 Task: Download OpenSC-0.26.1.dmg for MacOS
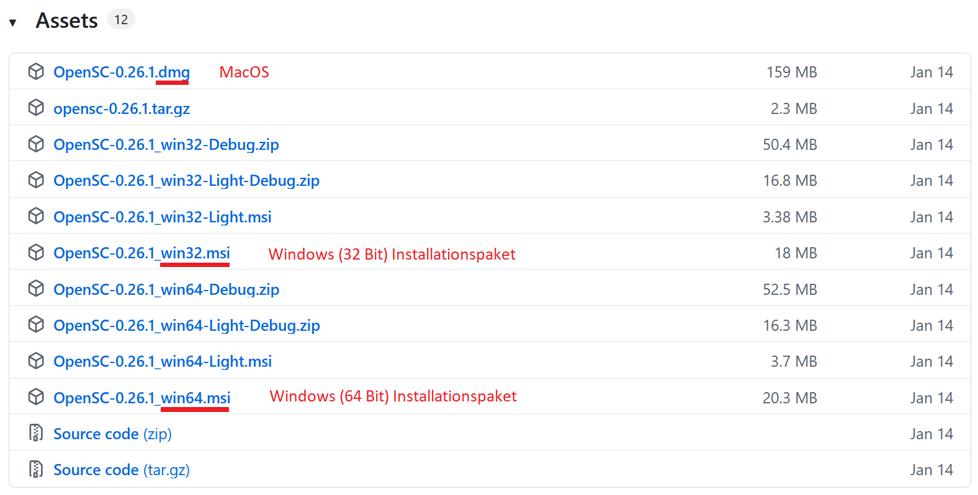point(122,72)
